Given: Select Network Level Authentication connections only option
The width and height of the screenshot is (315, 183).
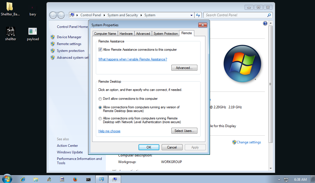Looking at the screenshot, I should [100, 119].
